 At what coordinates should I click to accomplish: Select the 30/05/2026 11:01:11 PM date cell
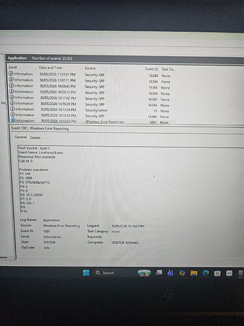[x=58, y=80]
